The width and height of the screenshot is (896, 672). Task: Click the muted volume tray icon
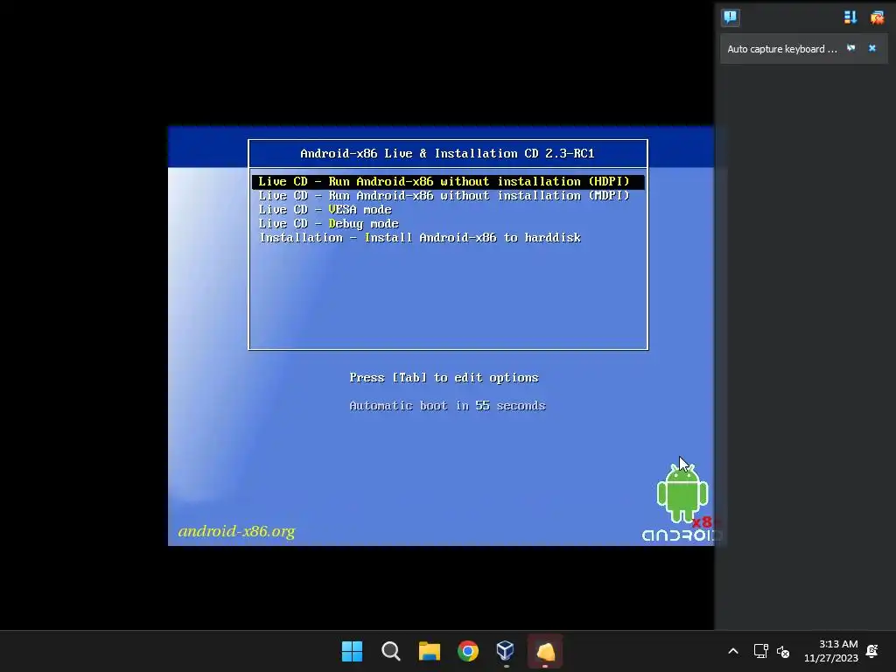[783, 651]
